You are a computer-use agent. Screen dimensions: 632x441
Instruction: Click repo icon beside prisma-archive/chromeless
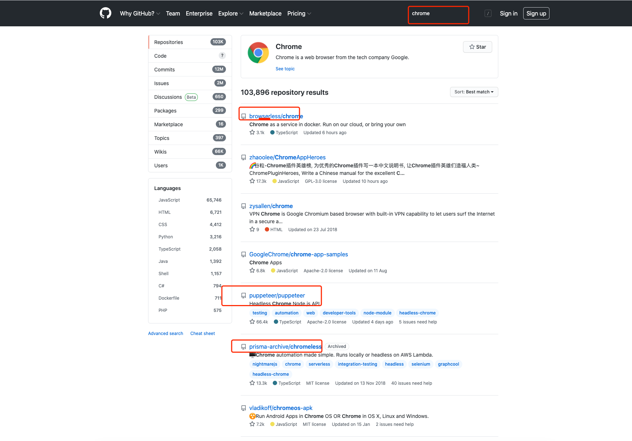[244, 347]
